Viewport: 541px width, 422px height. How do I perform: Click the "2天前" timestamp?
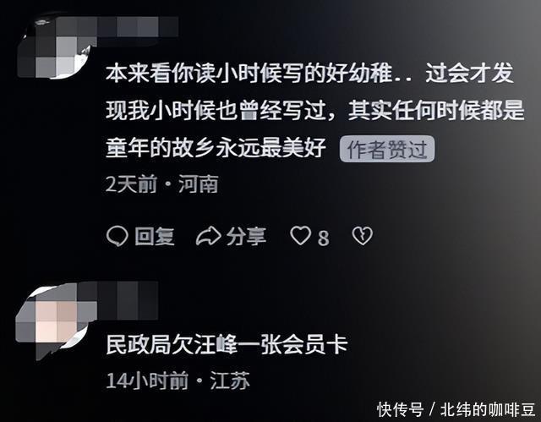point(132,184)
